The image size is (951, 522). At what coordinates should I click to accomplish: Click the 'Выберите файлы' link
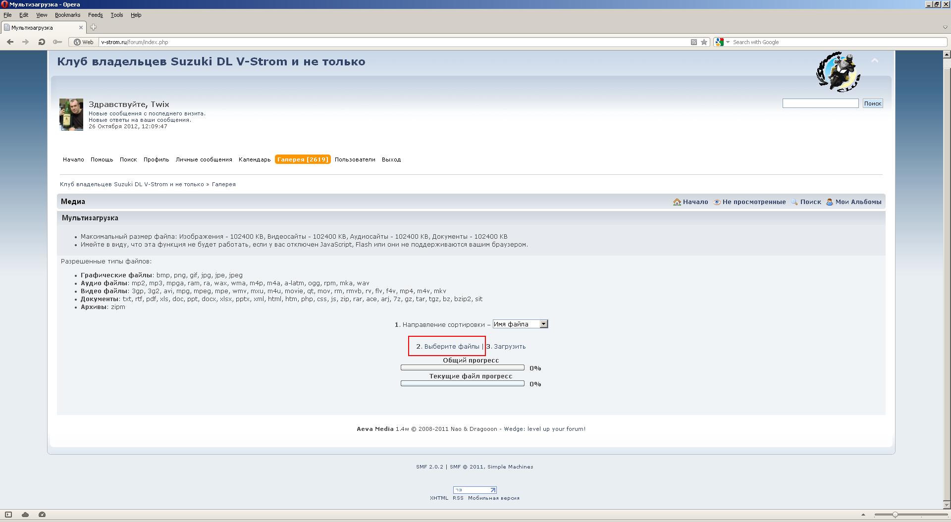[x=451, y=347]
